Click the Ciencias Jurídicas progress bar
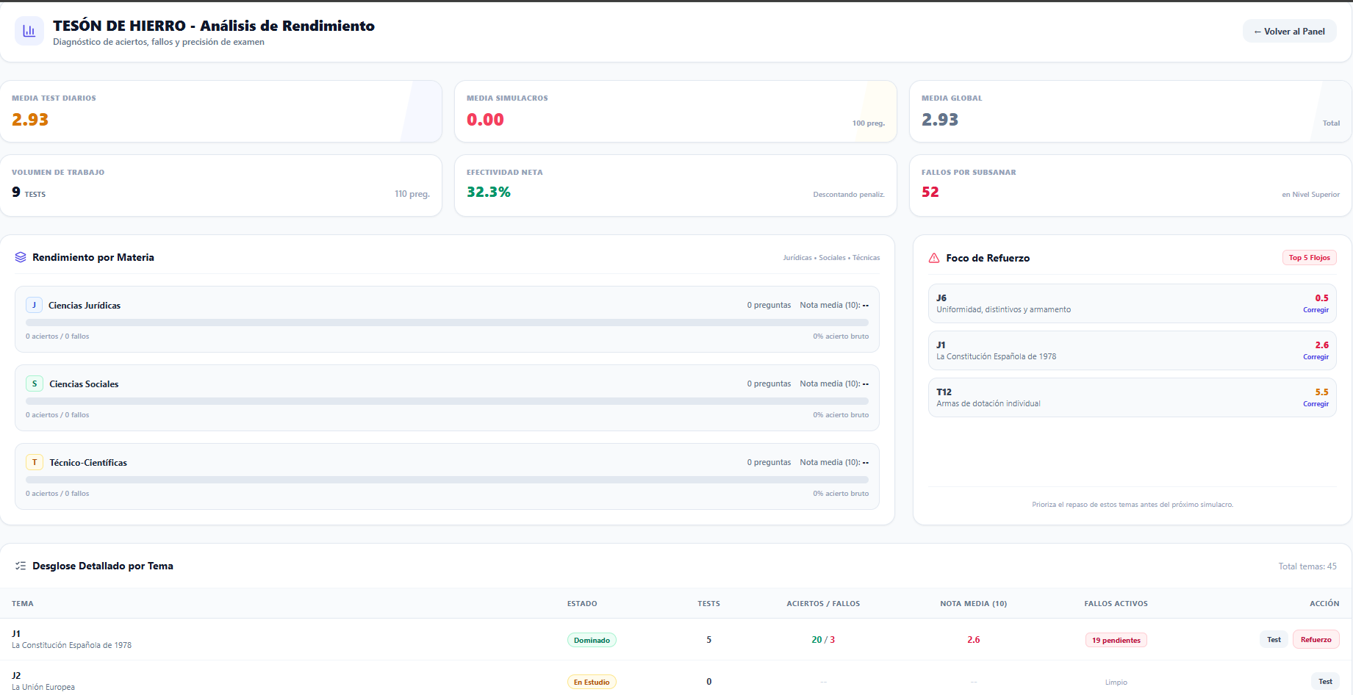 [447, 323]
